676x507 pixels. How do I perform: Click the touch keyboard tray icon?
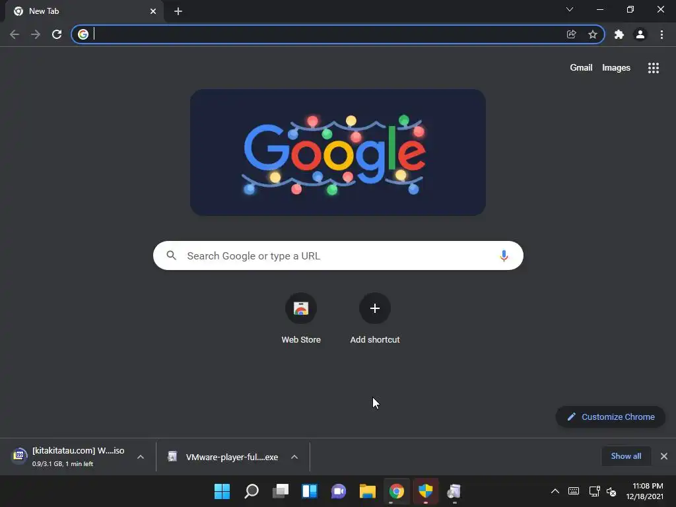[x=574, y=491]
